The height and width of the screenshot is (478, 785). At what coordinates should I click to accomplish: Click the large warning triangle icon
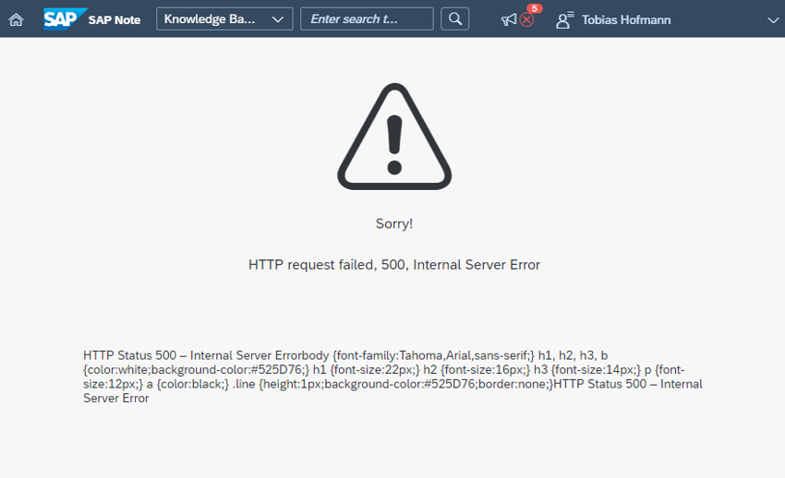[394, 137]
